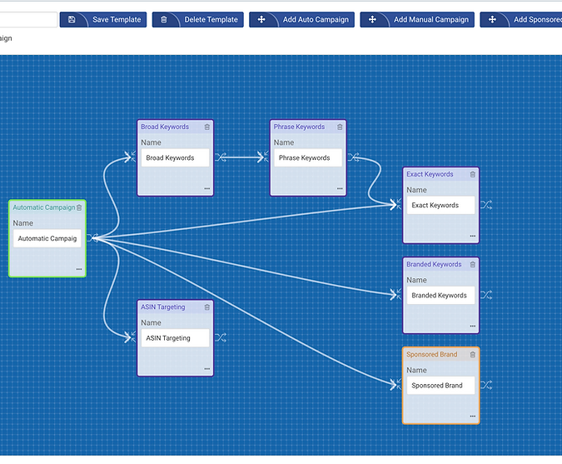Delete the Branded Keywords node via trash icon
562x464 pixels.
[x=473, y=264]
